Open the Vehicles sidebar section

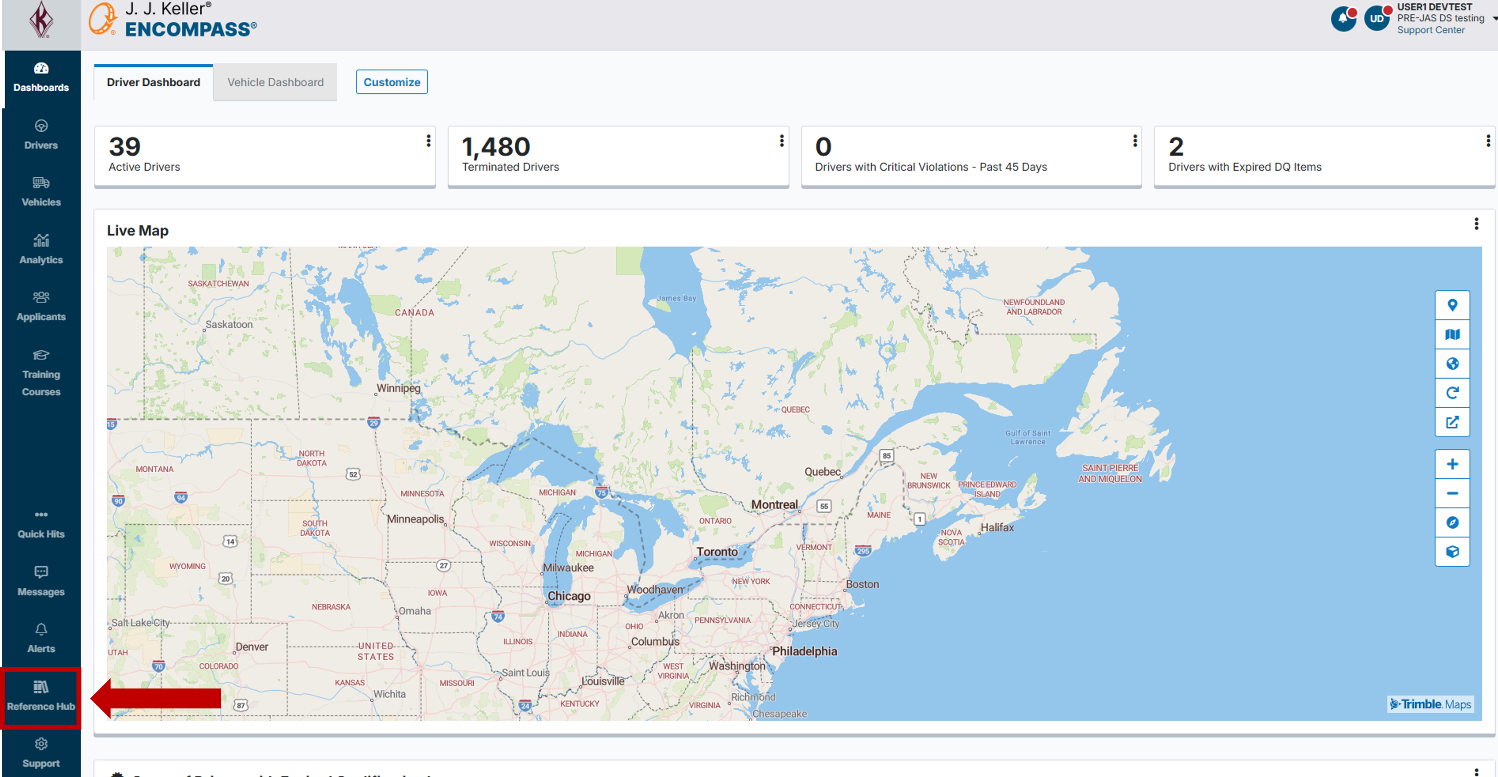(x=41, y=192)
